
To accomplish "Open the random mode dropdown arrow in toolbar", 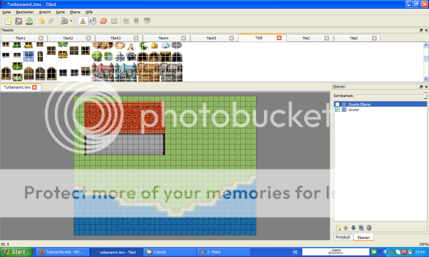I will click(71, 21).
